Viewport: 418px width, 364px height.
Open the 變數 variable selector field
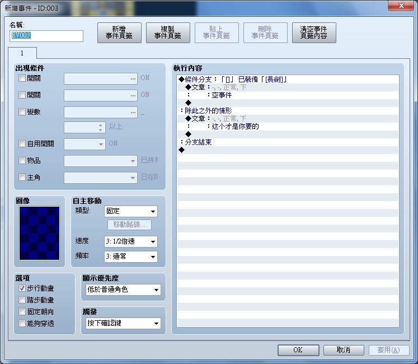point(101,113)
